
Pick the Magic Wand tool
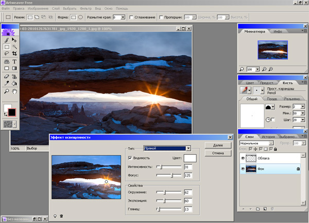tap(14, 46)
